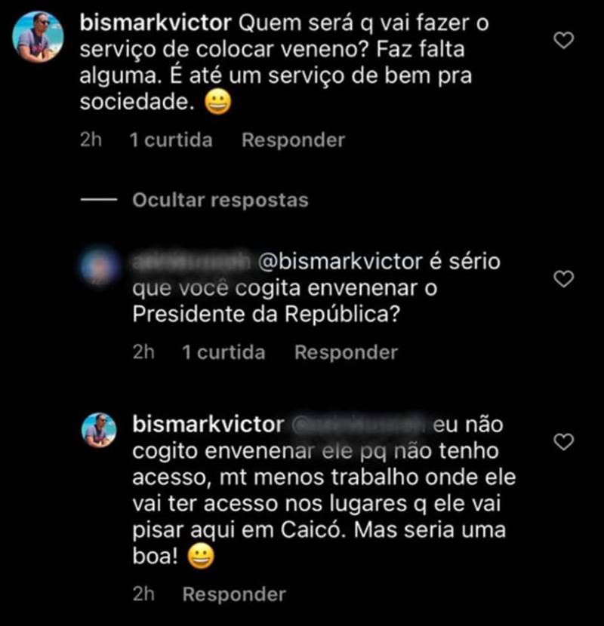Click Responder under the final Caicó reply
Screen dimensions: 604x626
click(234, 594)
